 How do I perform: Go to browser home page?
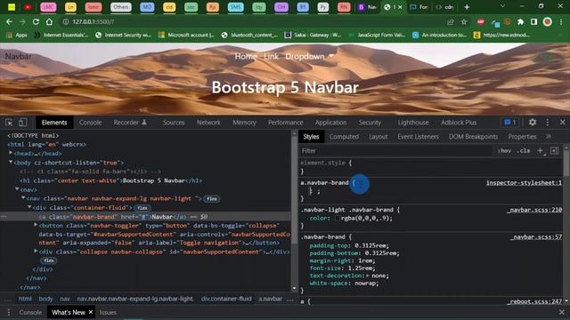click(x=49, y=21)
